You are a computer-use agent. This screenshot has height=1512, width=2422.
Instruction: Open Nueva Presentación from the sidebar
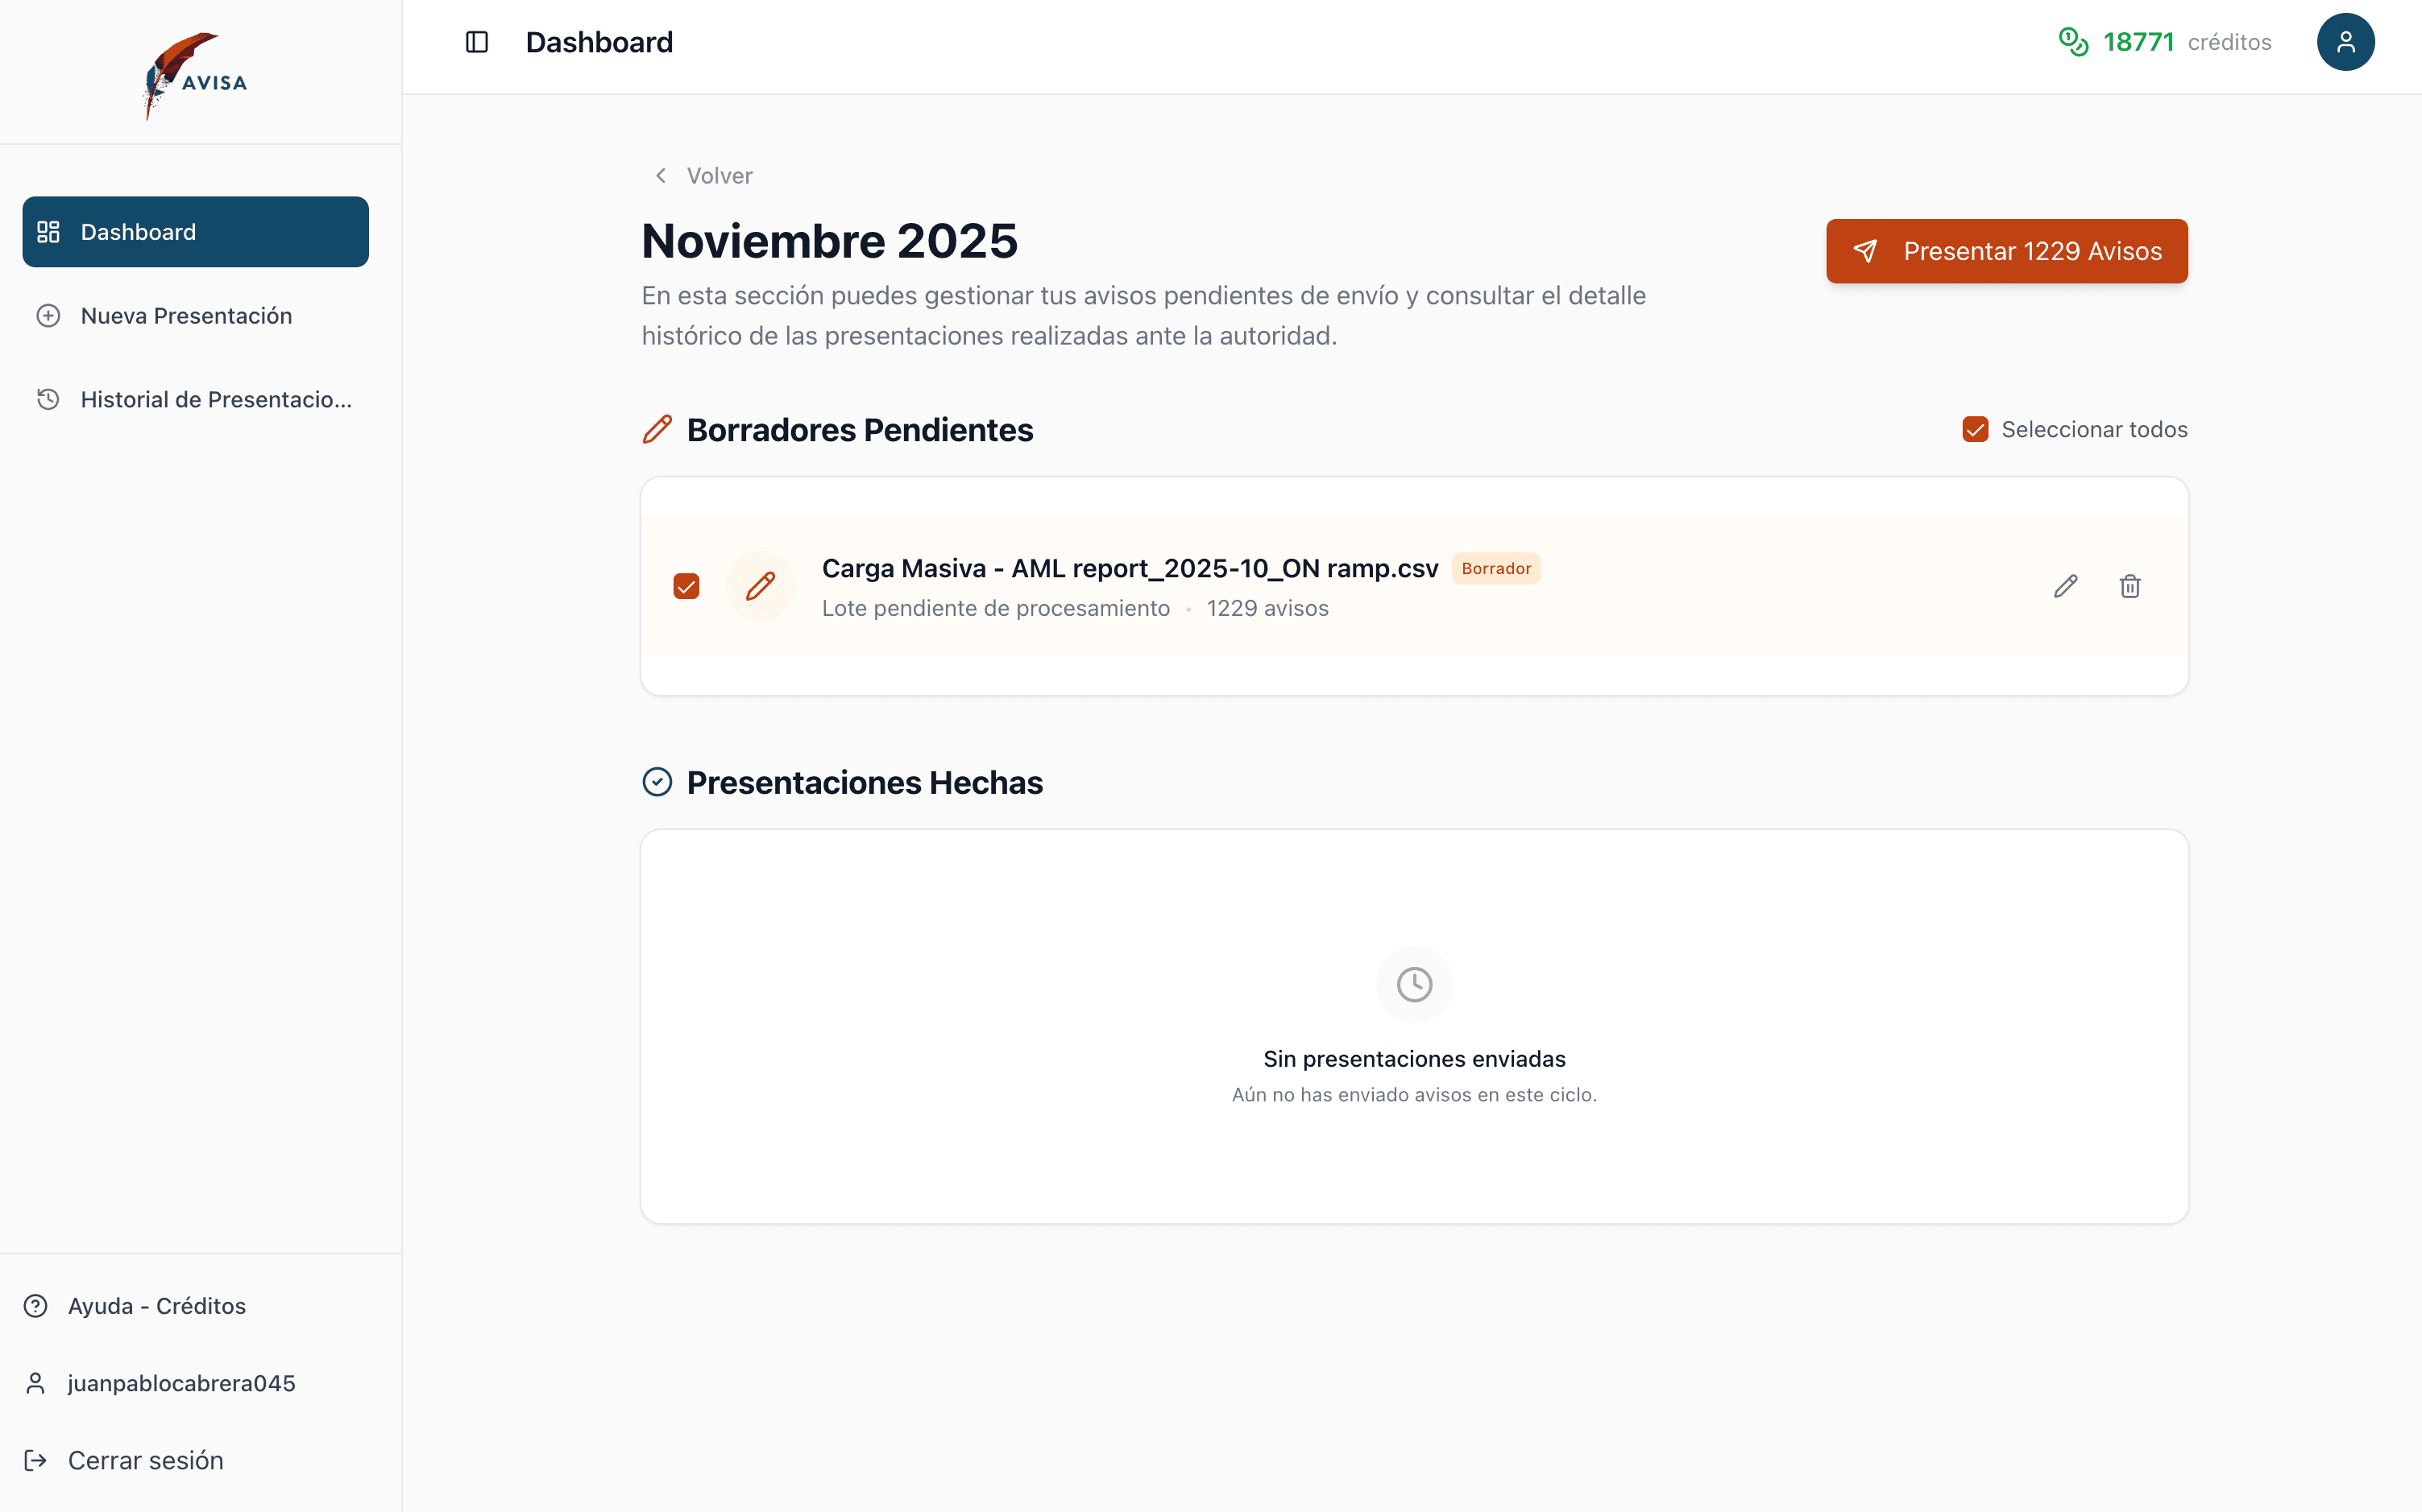pos(186,315)
